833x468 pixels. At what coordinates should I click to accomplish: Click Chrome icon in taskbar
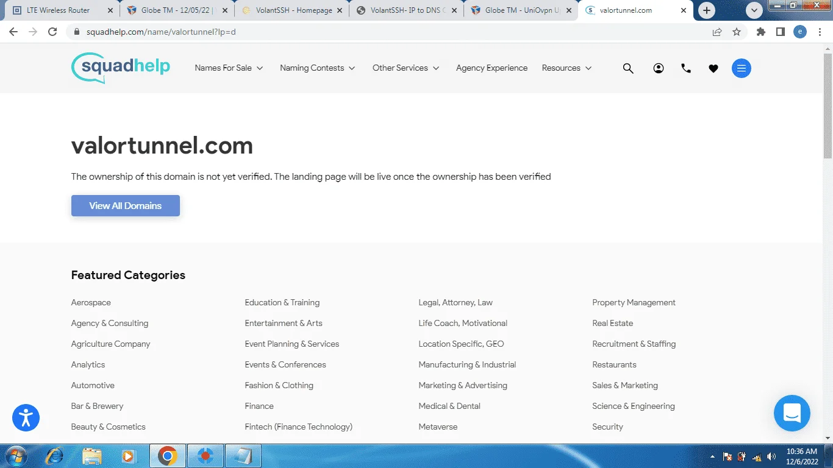pyautogui.click(x=167, y=456)
